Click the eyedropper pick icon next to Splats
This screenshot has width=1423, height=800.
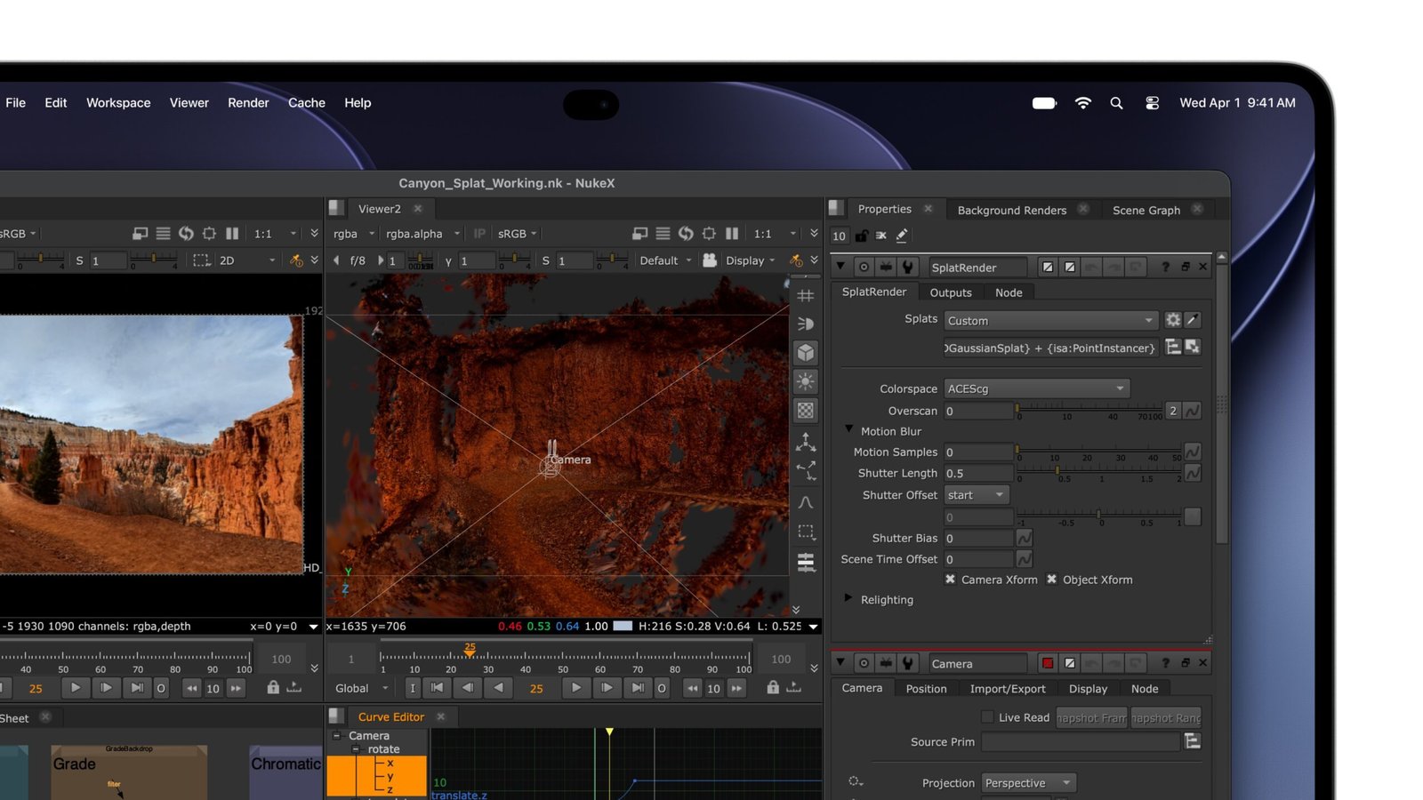(1193, 320)
